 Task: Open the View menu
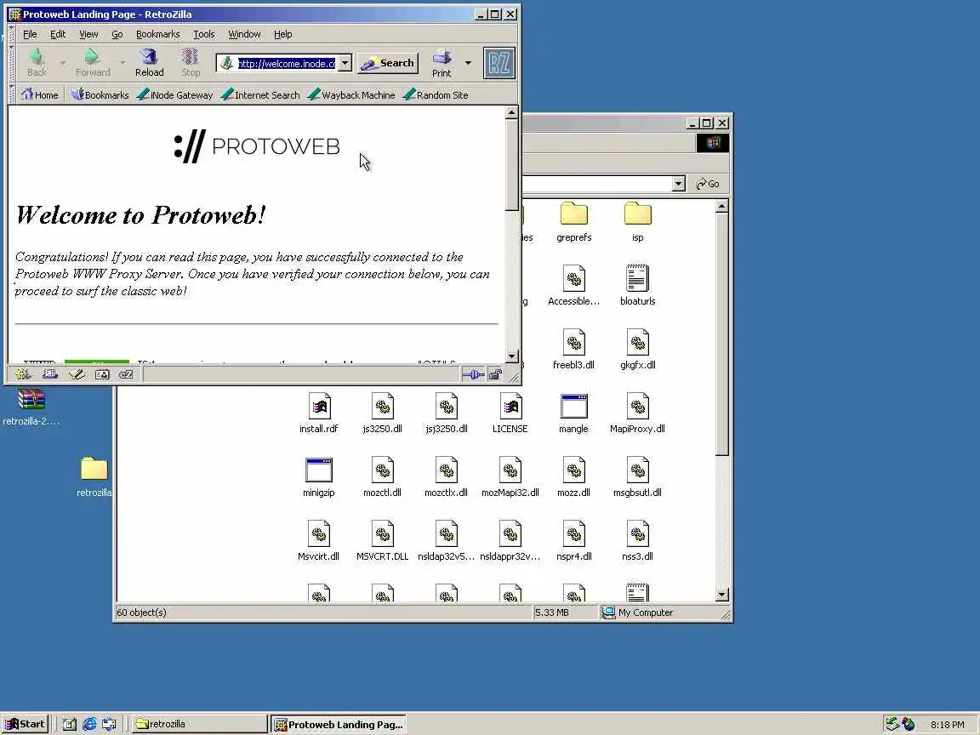point(88,34)
